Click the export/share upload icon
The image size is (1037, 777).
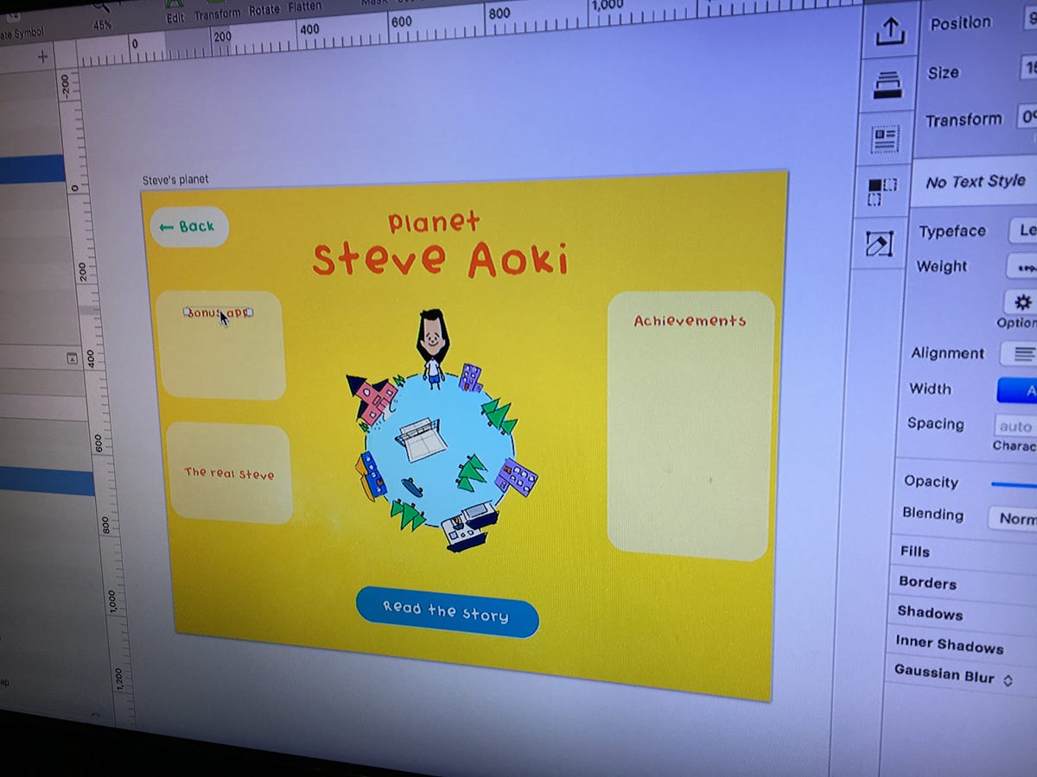[889, 32]
